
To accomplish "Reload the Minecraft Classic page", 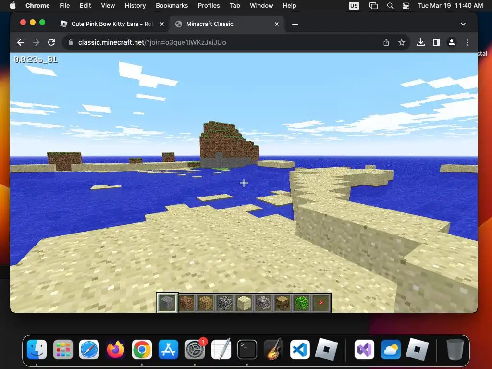I will point(51,42).
